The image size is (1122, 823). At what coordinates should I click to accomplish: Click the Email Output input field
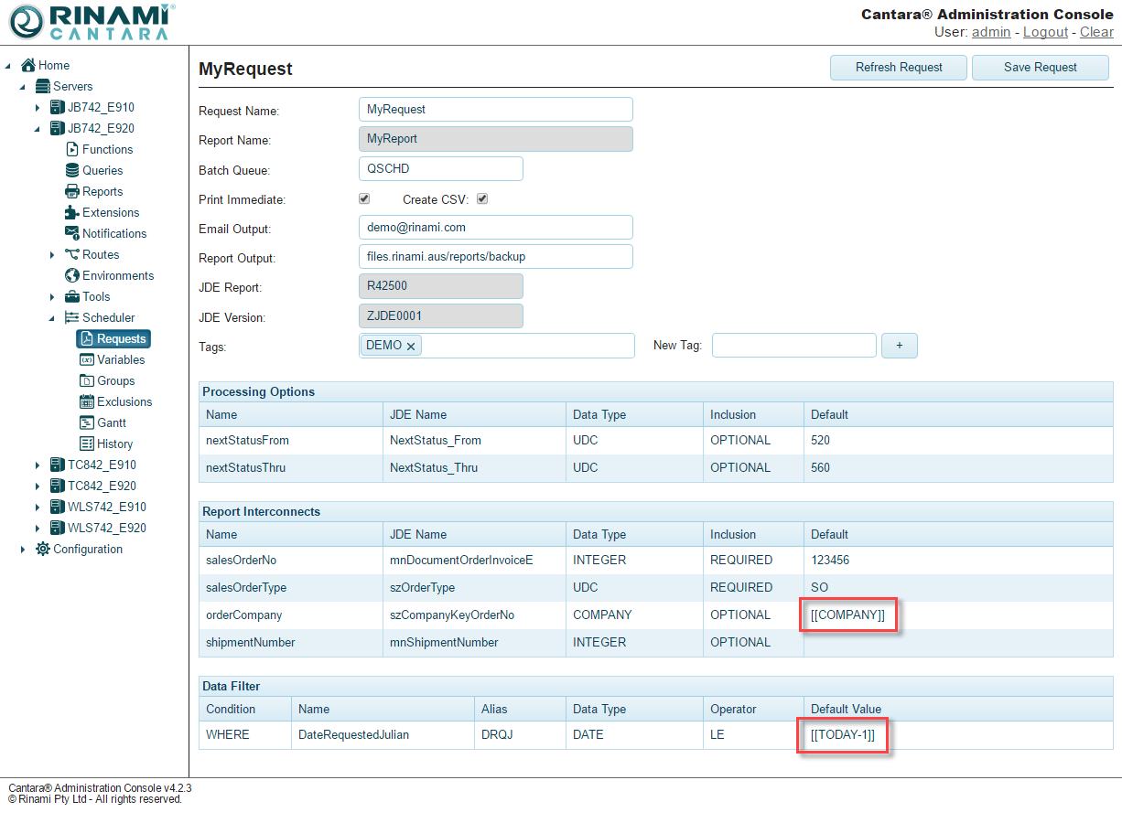click(x=495, y=227)
